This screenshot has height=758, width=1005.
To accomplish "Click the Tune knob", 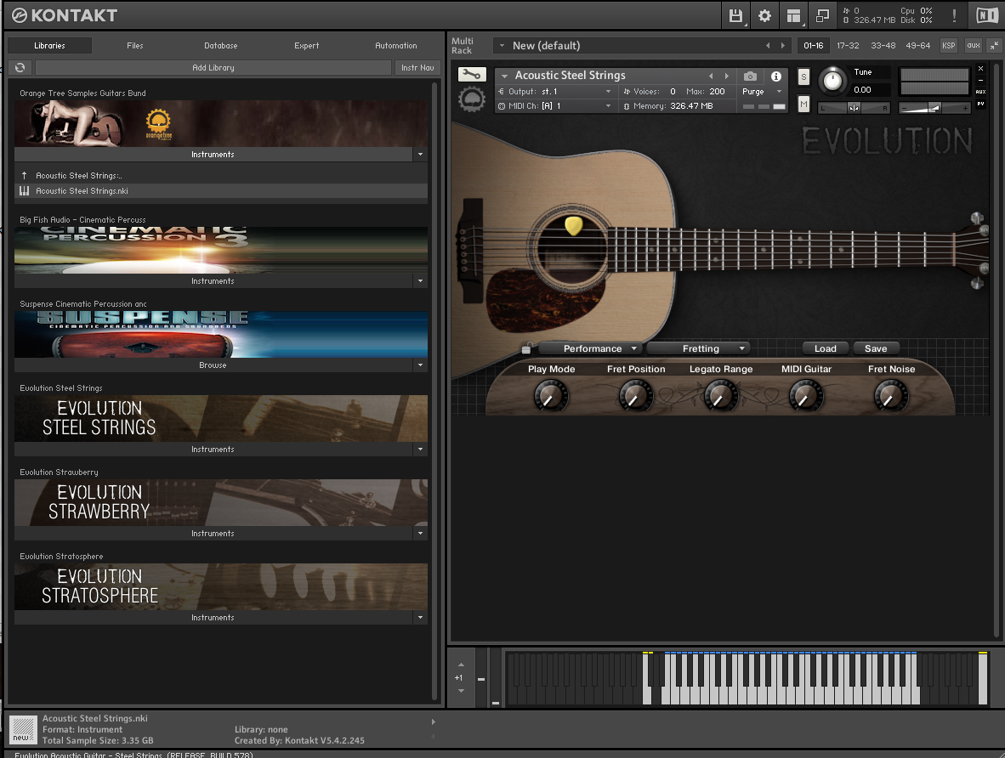I will [x=832, y=80].
